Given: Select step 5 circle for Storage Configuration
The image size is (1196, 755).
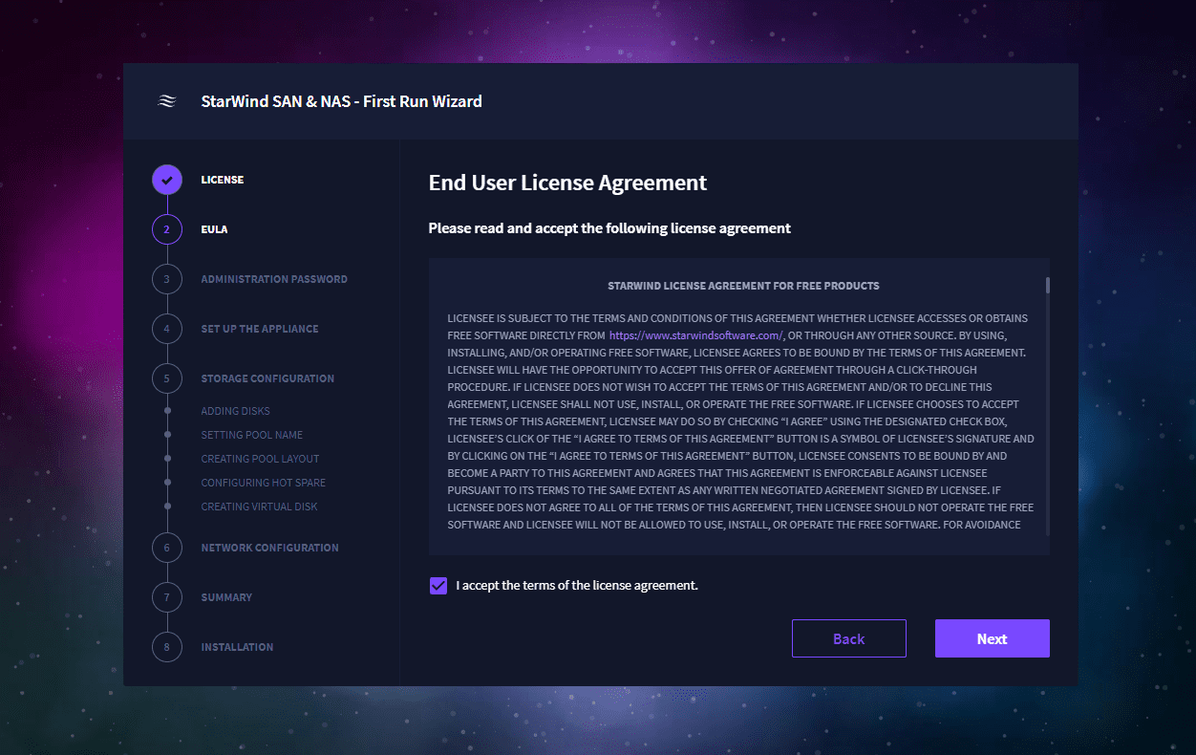Looking at the screenshot, I should point(166,378).
